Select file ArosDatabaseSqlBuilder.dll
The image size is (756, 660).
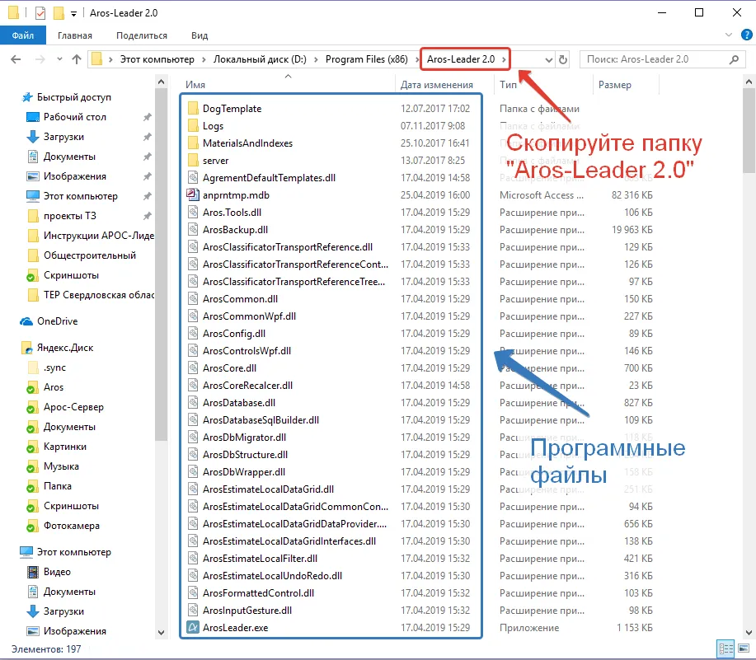click(x=261, y=420)
